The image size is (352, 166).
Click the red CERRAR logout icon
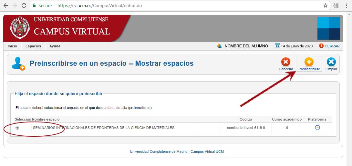321,46
